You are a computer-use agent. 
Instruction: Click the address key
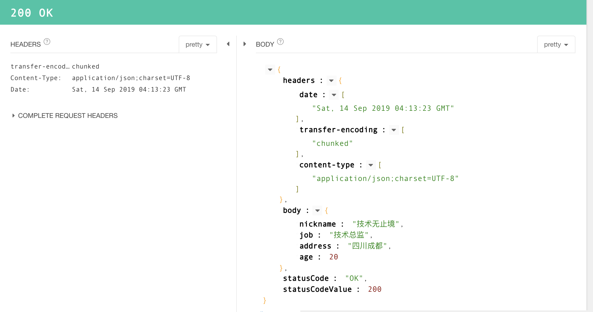(315, 246)
